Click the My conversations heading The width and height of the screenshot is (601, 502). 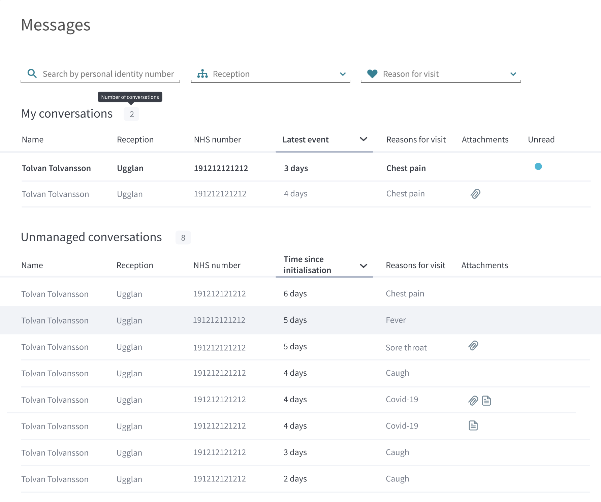67,114
